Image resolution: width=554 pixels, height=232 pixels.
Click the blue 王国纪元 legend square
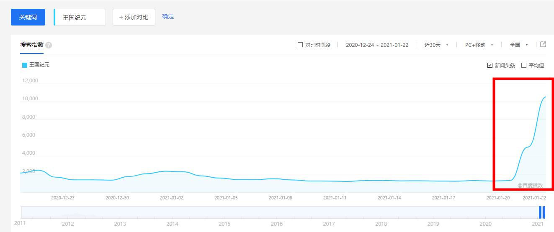point(25,65)
